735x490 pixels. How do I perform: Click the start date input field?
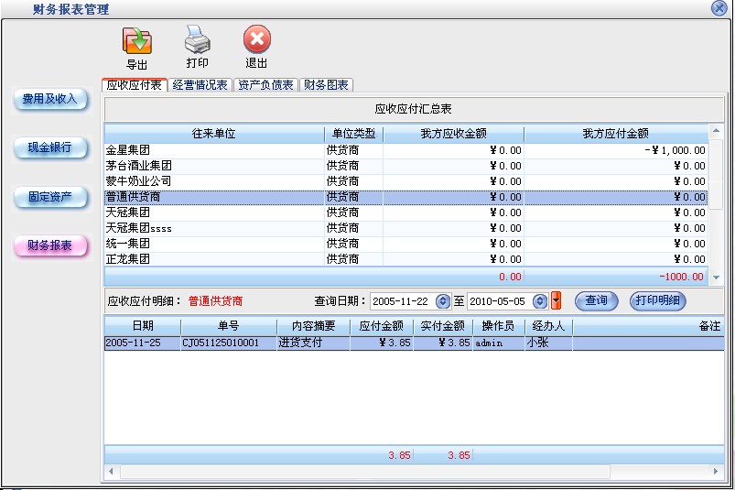coord(401,300)
